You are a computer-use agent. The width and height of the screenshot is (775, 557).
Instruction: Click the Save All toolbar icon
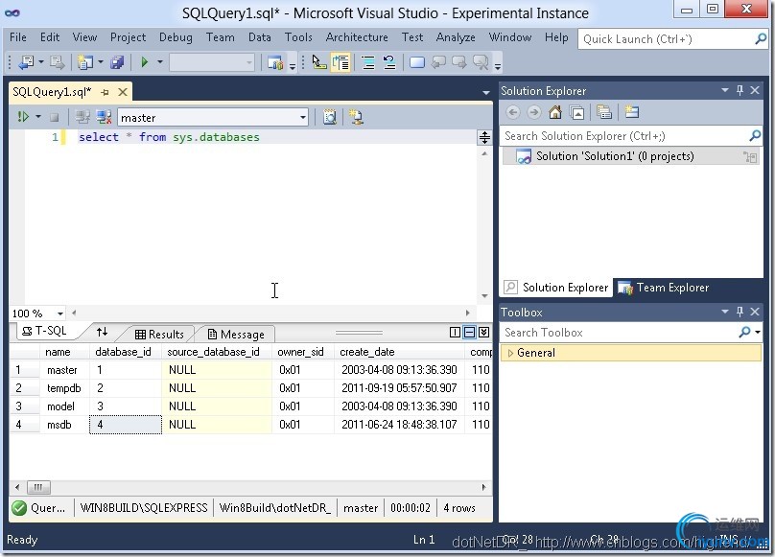[117, 62]
